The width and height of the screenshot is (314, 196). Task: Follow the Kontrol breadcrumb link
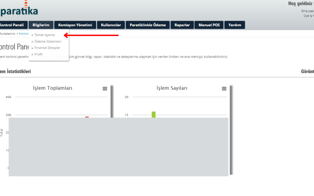(23, 34)
